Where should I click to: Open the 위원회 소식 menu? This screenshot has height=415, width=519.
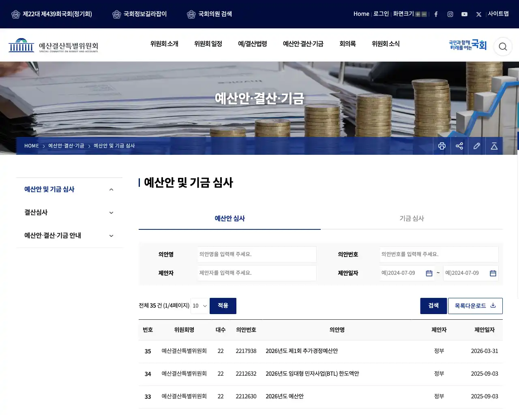click(386, 44)
